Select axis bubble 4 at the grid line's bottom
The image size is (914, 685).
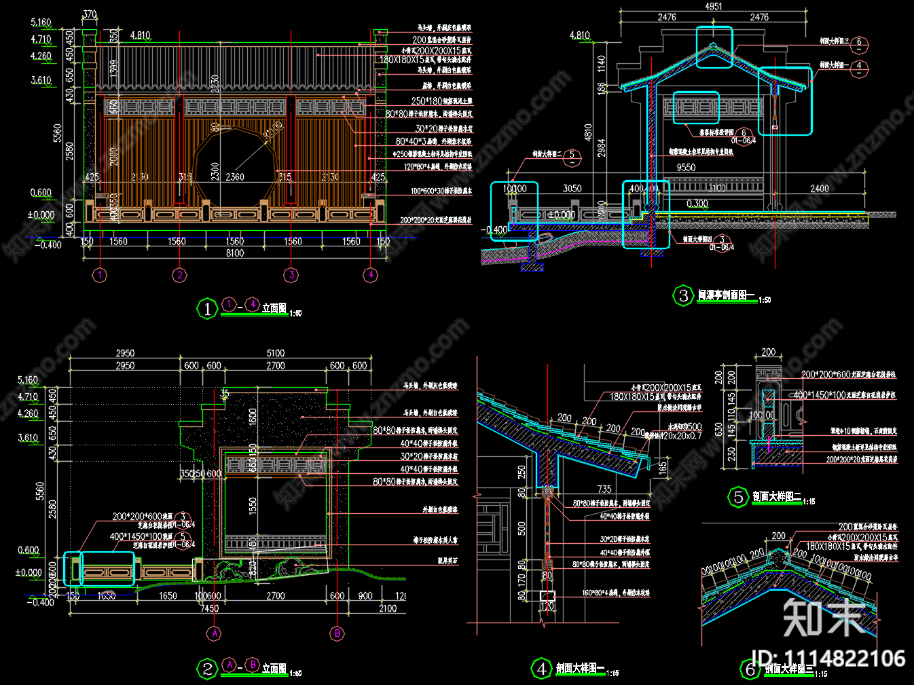tap(371, 275)
